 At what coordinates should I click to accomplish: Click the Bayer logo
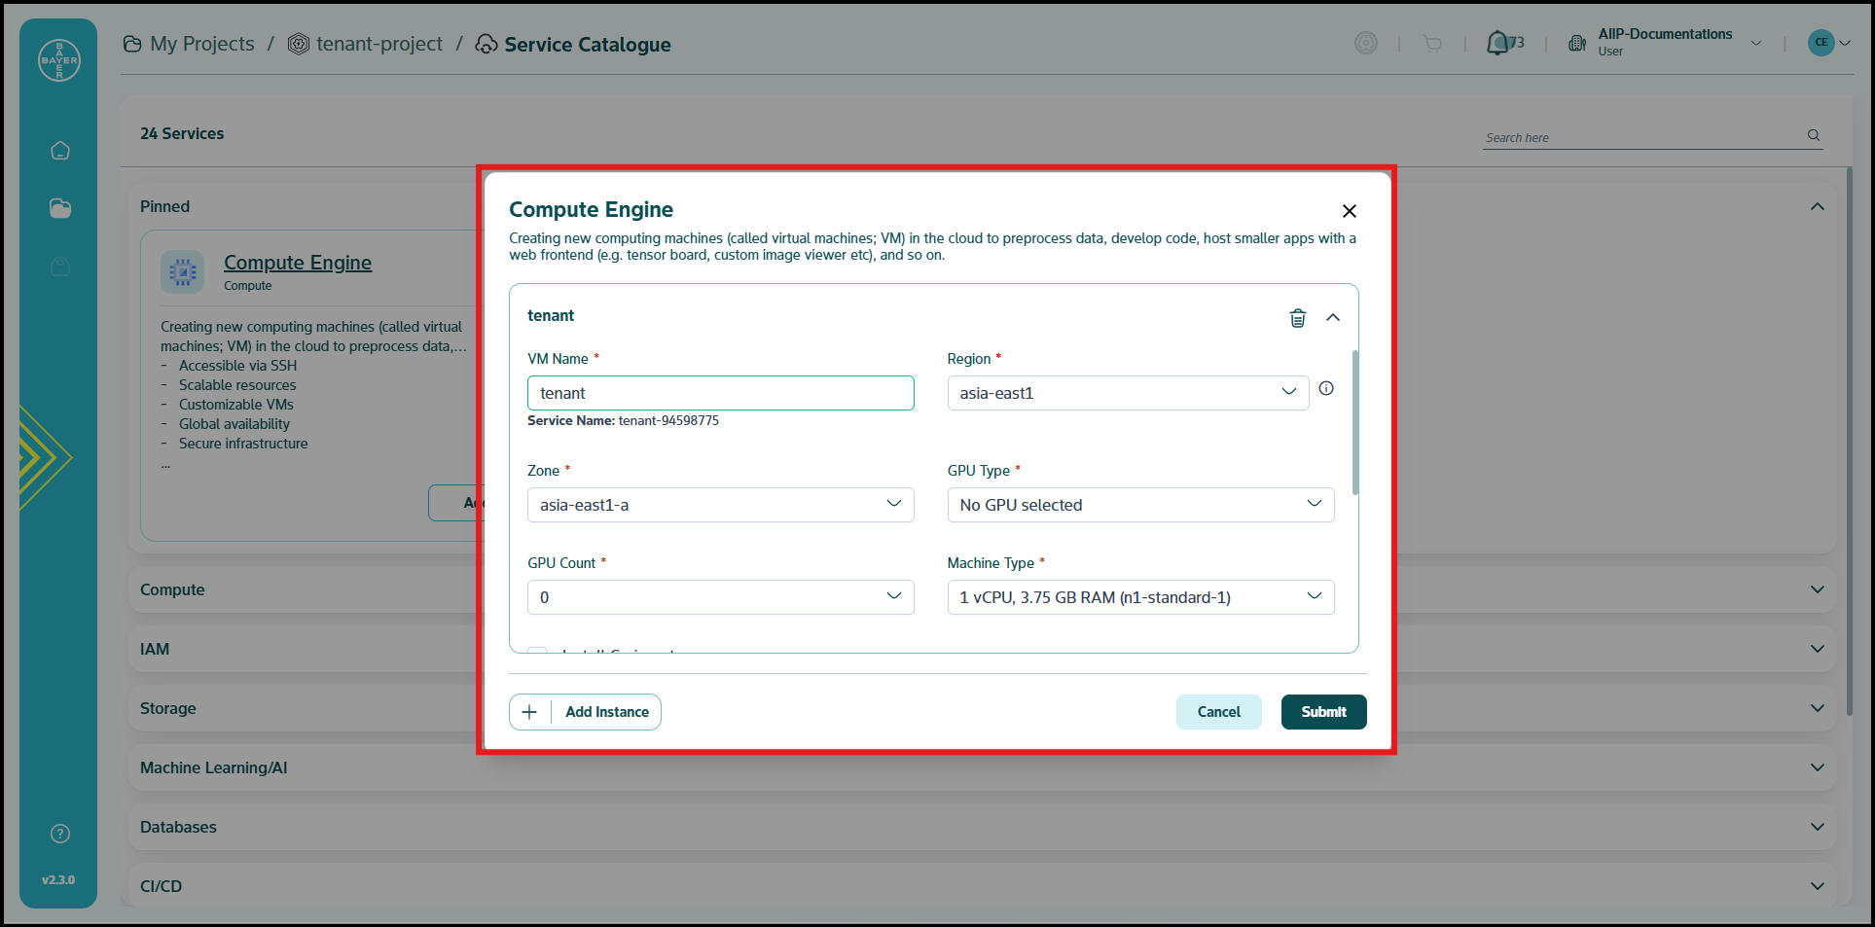pos(59,60)
